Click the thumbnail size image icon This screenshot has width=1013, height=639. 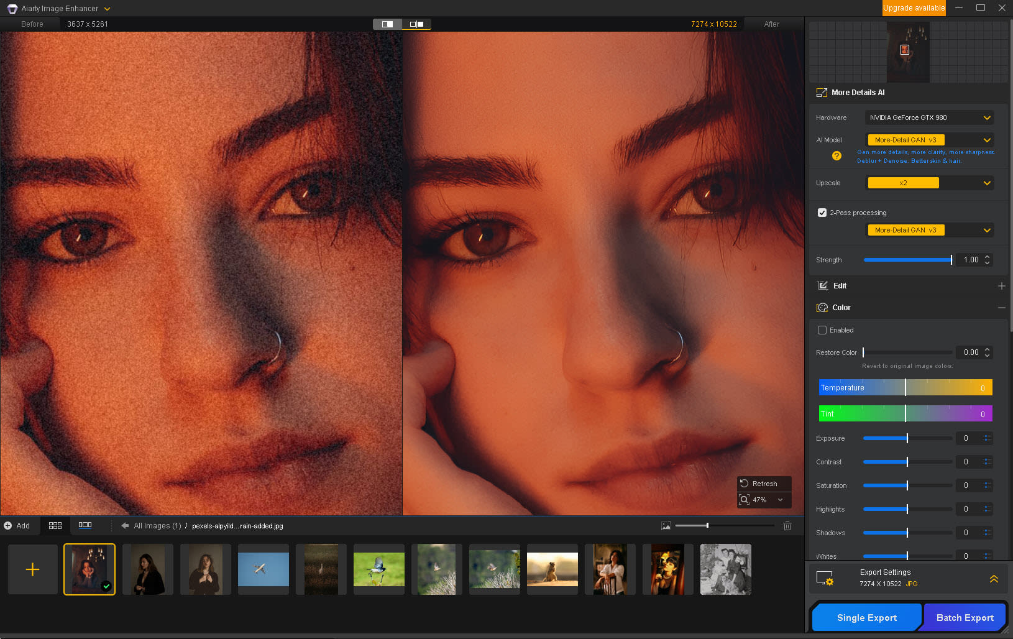pos(666,526)
